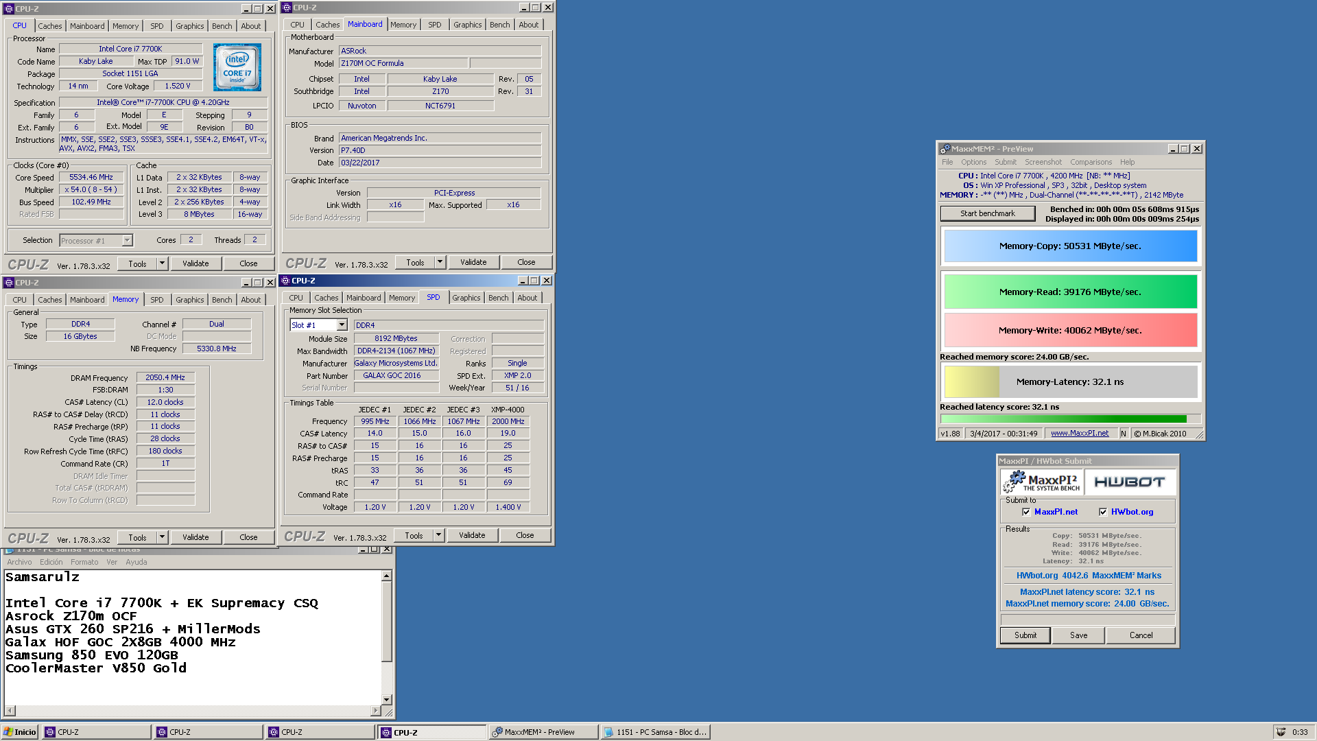Switch to SPD tab in CPU window
Image resolution: width=1317 pixels, height=741 pixels.
156,26
